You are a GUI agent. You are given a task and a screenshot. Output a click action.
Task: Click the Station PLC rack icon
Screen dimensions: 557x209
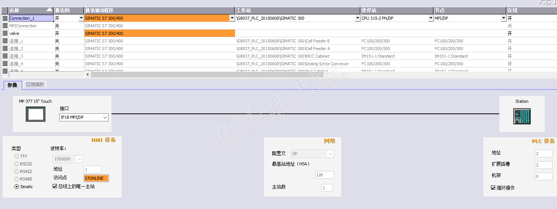(522, 116)
